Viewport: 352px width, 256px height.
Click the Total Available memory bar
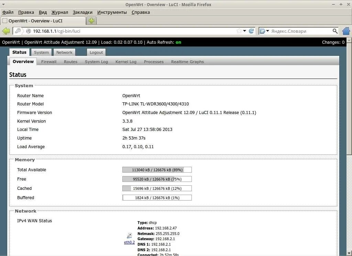tap(157, 170)
